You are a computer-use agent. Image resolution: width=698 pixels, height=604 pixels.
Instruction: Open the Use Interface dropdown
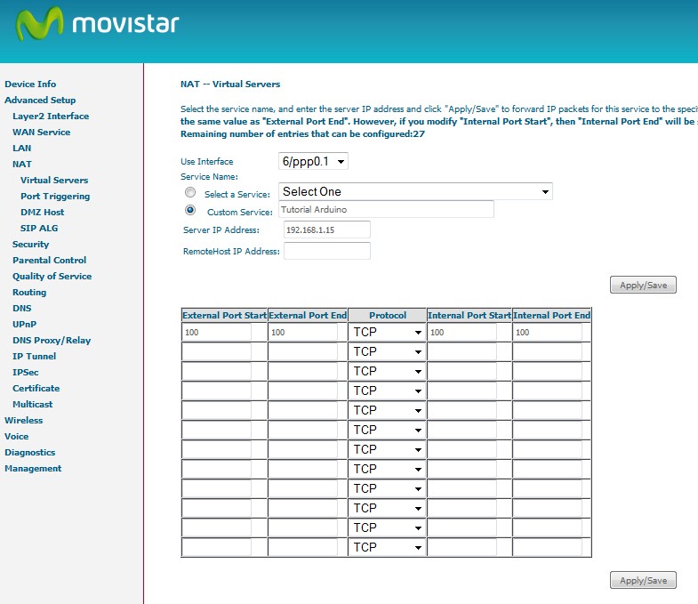pos(313,161)
